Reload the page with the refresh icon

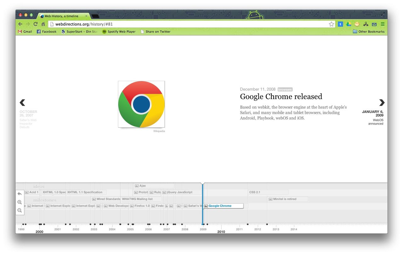click(x=36, y=24)
